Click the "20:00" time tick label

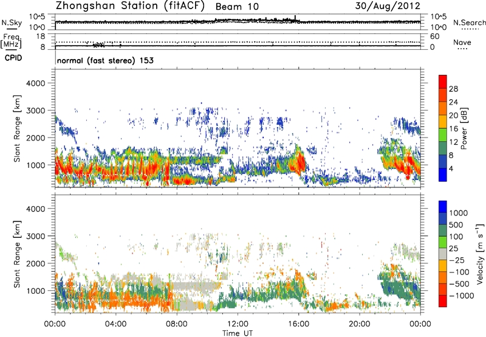[x=359, y=324]
